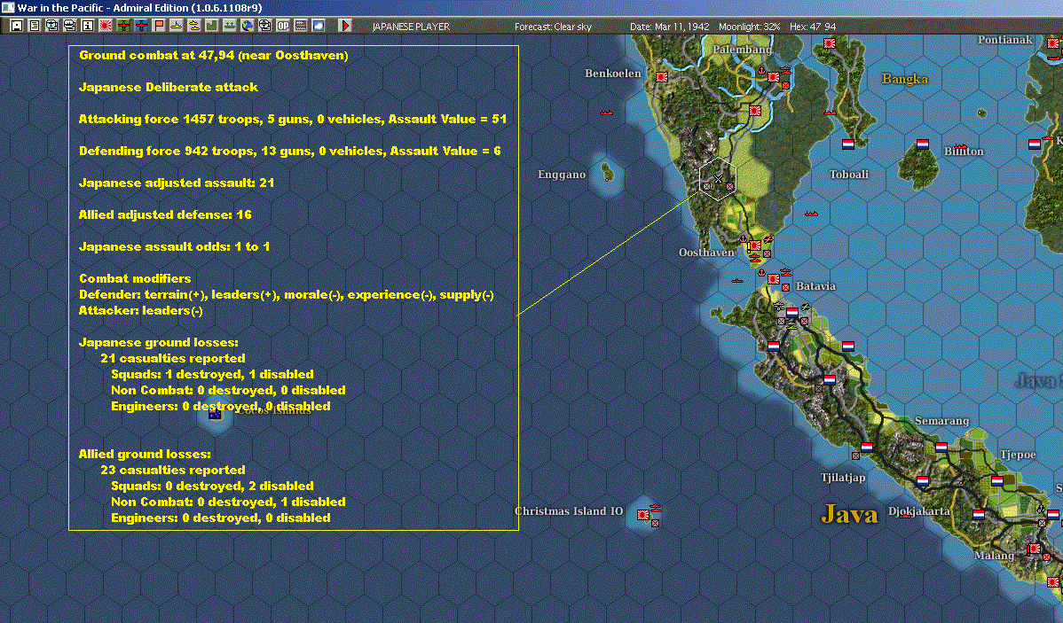Select the Japanese base flag at Palembang
The image size is (1063, 623).
coord(774,76)
